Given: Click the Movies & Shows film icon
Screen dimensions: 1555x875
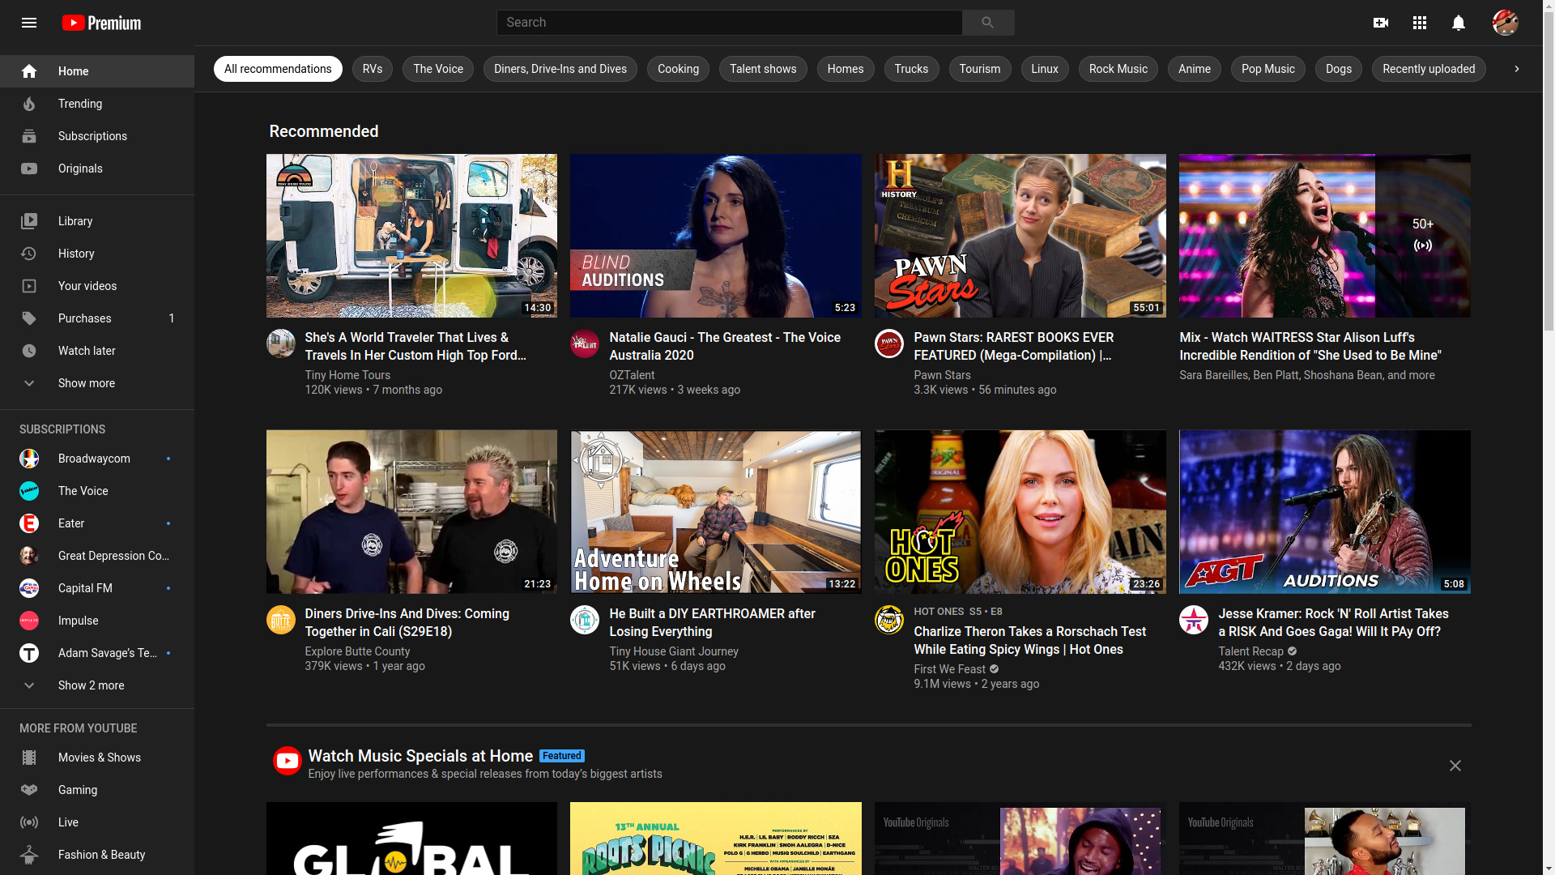Looking at the screenshot, I should tap(29, 758).
